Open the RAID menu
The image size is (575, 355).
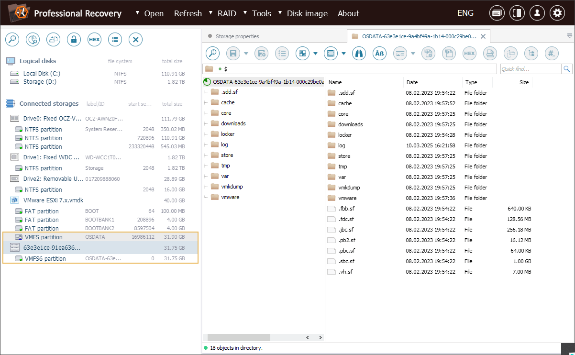(226, 13)
